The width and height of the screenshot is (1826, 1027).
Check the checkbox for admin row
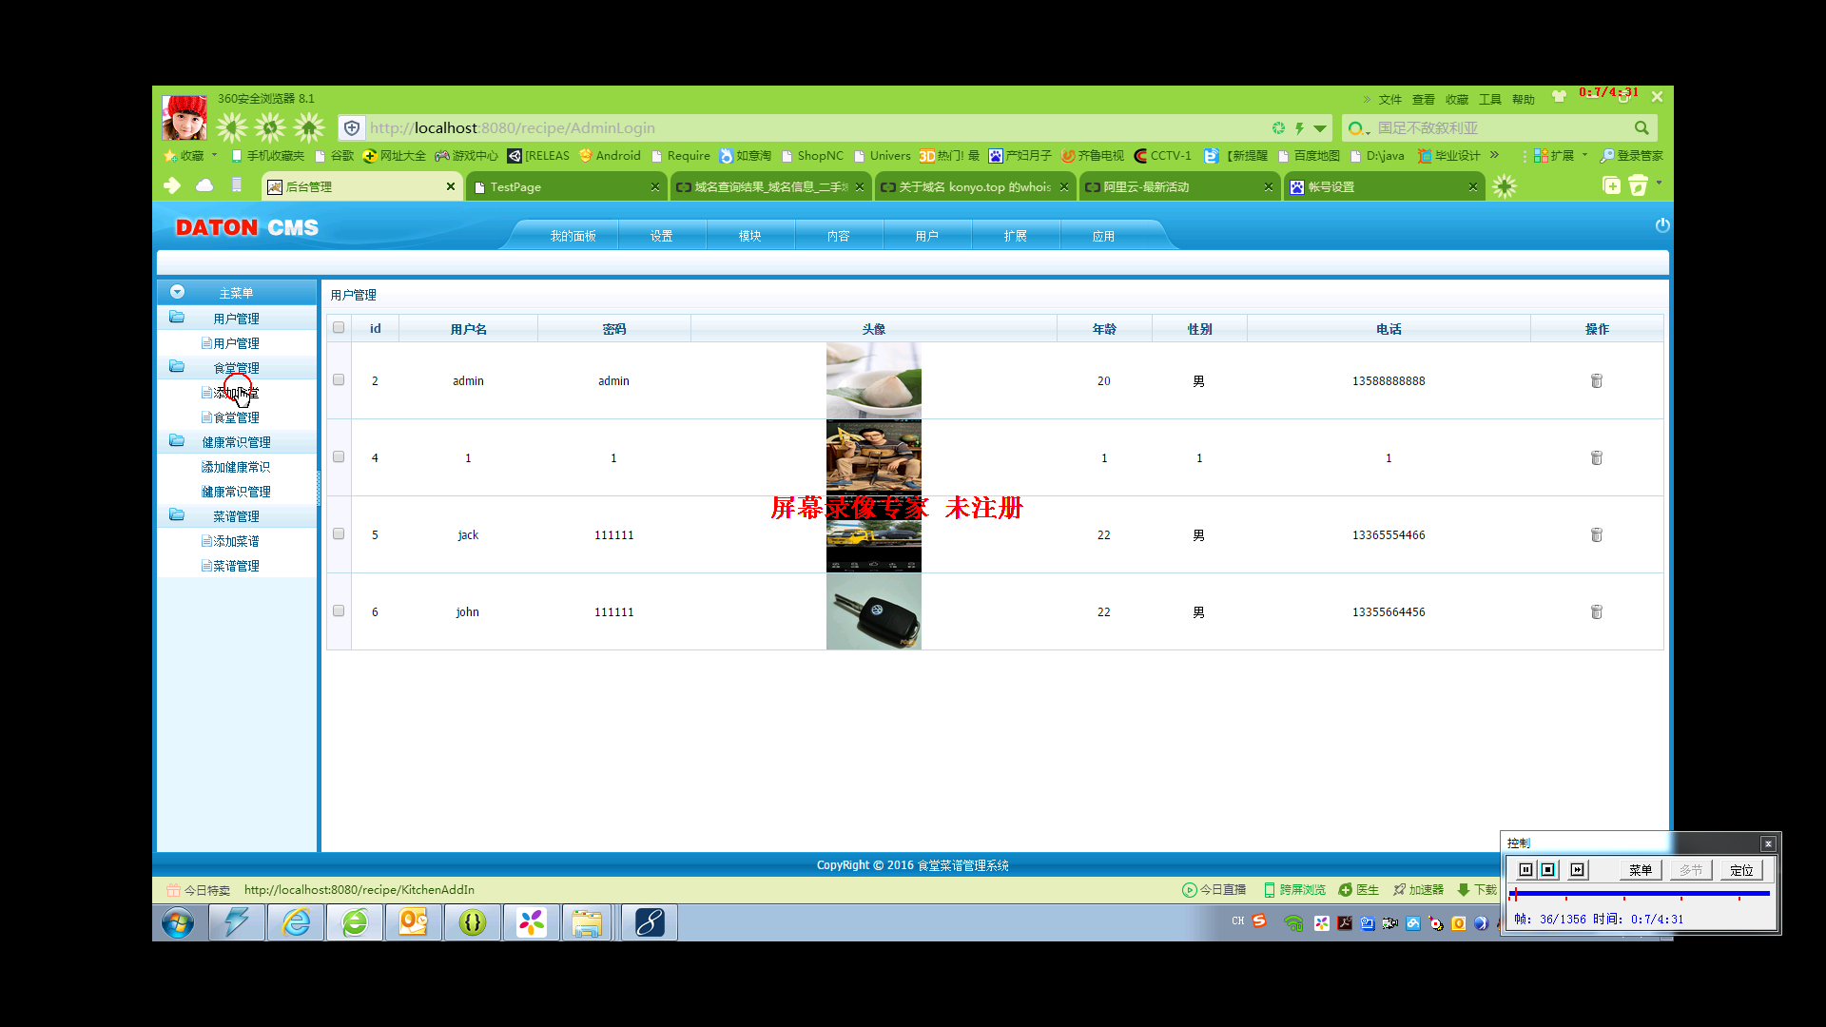point(339,379)
